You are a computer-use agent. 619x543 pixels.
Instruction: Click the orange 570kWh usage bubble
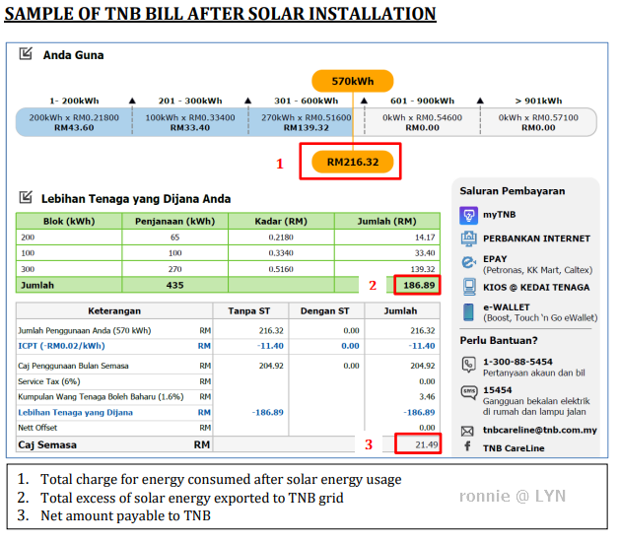point(353,81)
